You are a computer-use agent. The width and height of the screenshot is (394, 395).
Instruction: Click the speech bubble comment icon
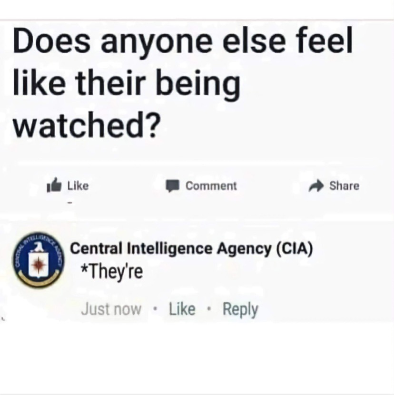(x=172, y=186)
